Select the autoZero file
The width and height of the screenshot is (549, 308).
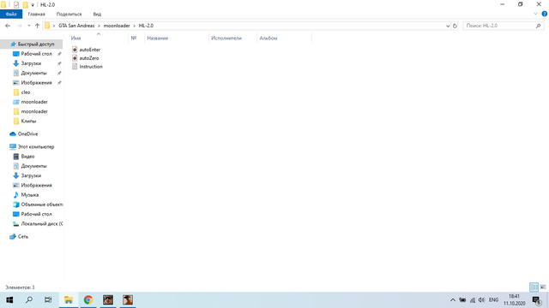tap(89, 58)
